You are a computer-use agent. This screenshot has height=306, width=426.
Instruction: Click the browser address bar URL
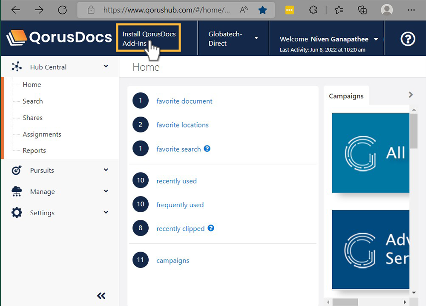click(166, 10)
